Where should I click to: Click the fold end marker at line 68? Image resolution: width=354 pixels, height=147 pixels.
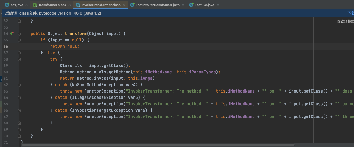click(19, 123)
